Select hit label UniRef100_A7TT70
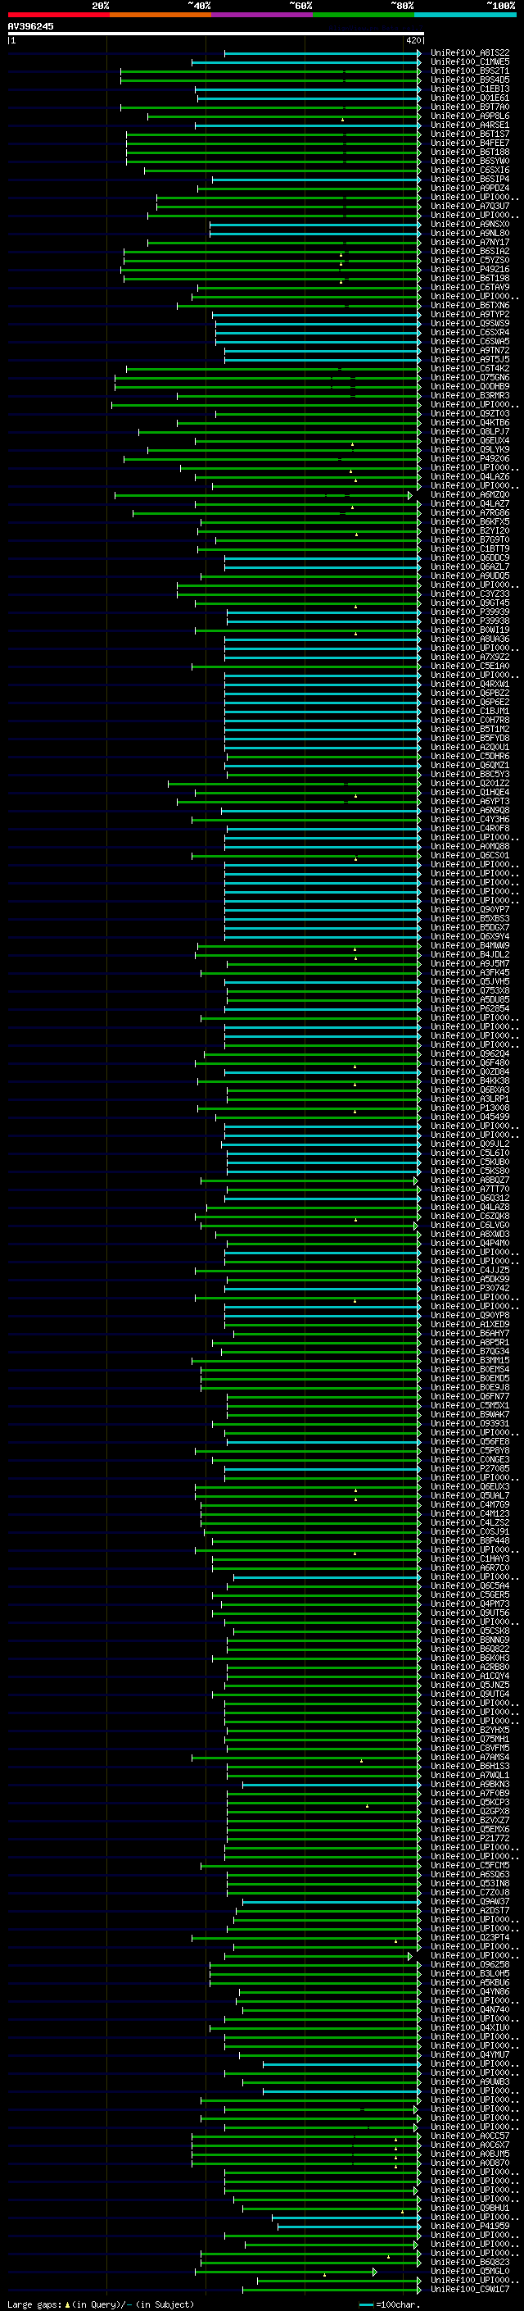The height and width of the screenshot is (2311, 524). [470, 1190]
